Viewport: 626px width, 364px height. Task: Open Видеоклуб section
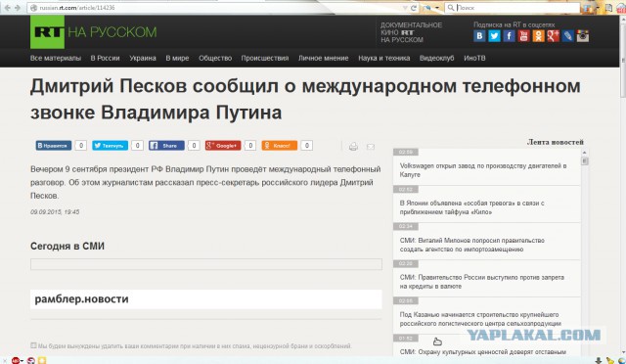437,58
